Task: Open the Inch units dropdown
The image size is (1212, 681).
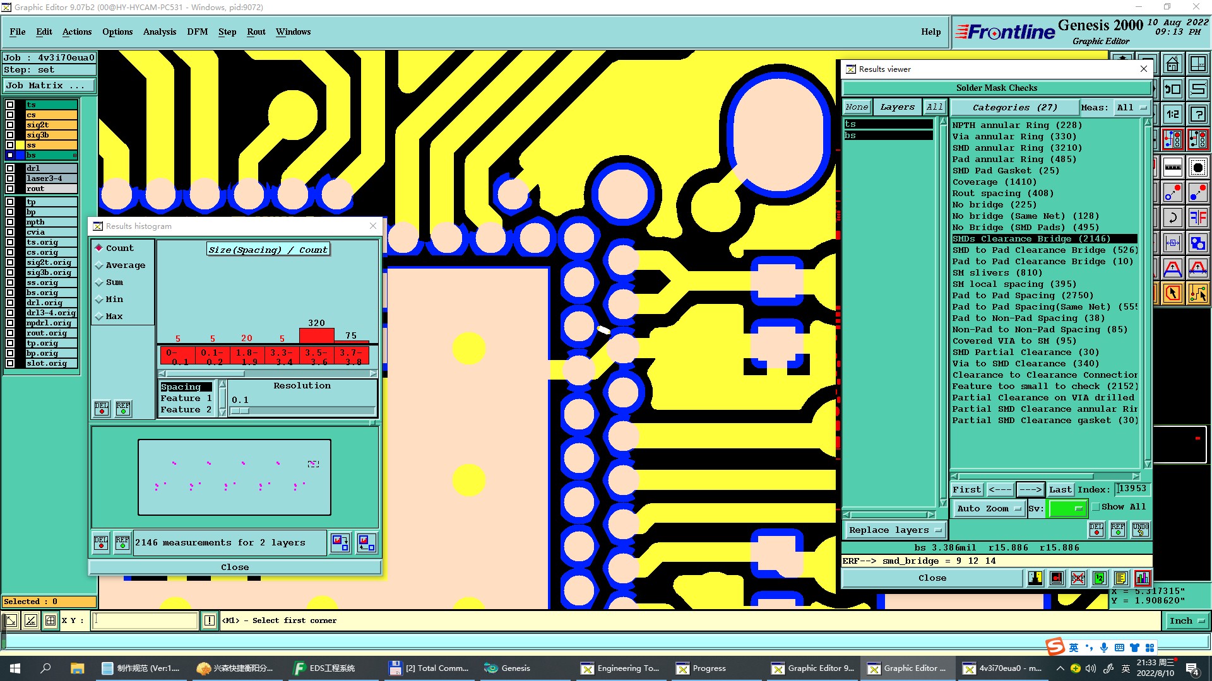Action: [x=1187, y=621]
